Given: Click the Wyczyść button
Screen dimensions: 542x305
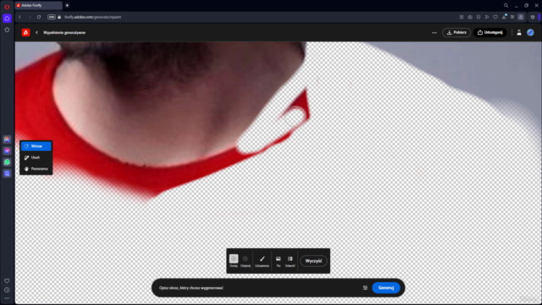Looking at the screenshot, I should coord(313,261).
